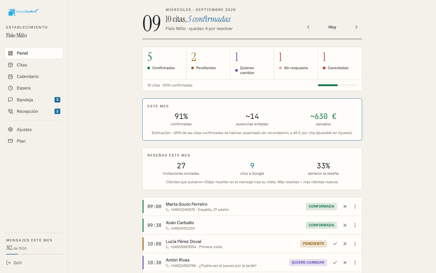Open the Bandeja inbox

pos(34,100)
